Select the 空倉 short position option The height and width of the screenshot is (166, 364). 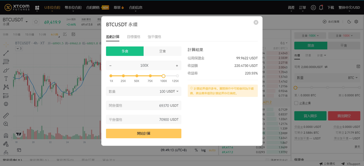click(x=162, y=51)
